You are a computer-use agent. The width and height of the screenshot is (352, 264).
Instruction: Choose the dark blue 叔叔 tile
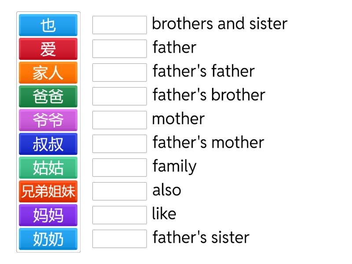coord(48,144)
